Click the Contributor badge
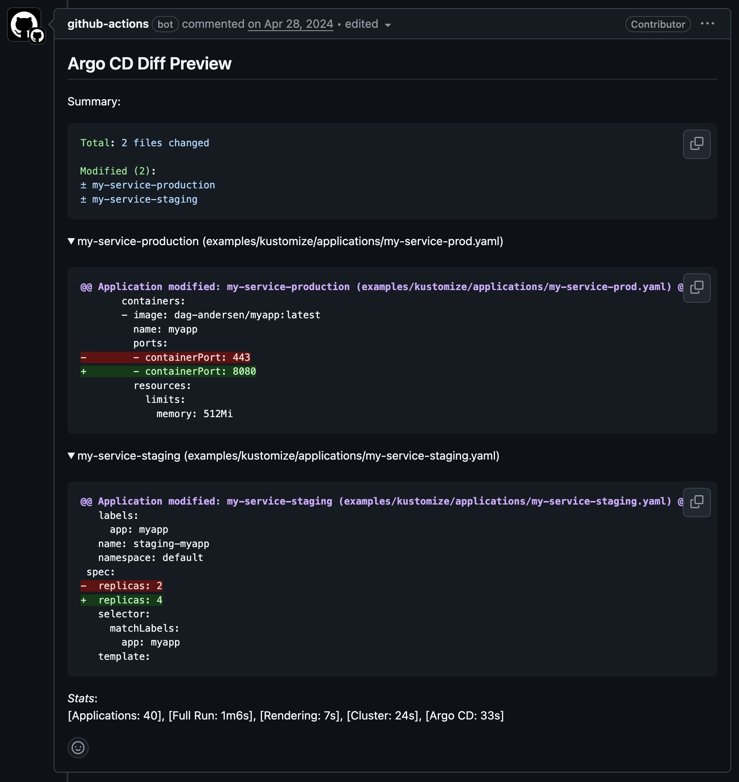 [x=658, y=24]
